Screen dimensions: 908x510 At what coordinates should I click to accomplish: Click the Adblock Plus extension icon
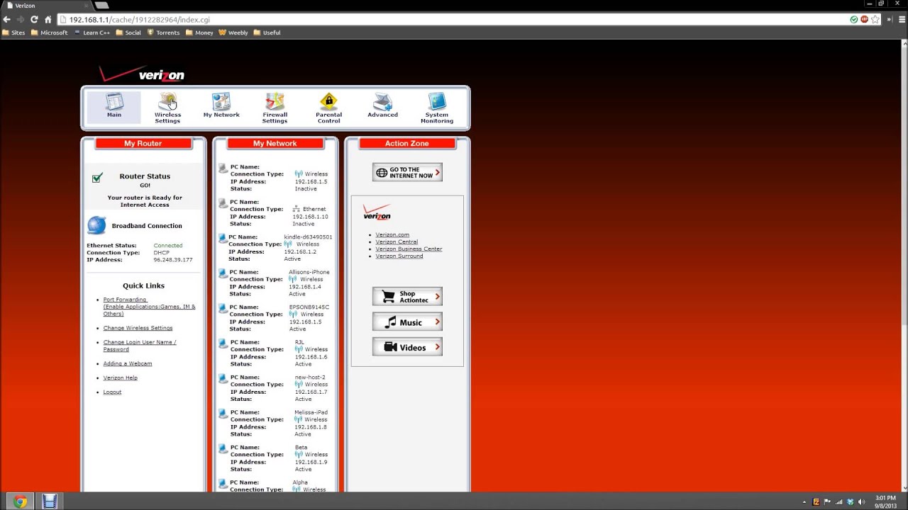[864, 19]
